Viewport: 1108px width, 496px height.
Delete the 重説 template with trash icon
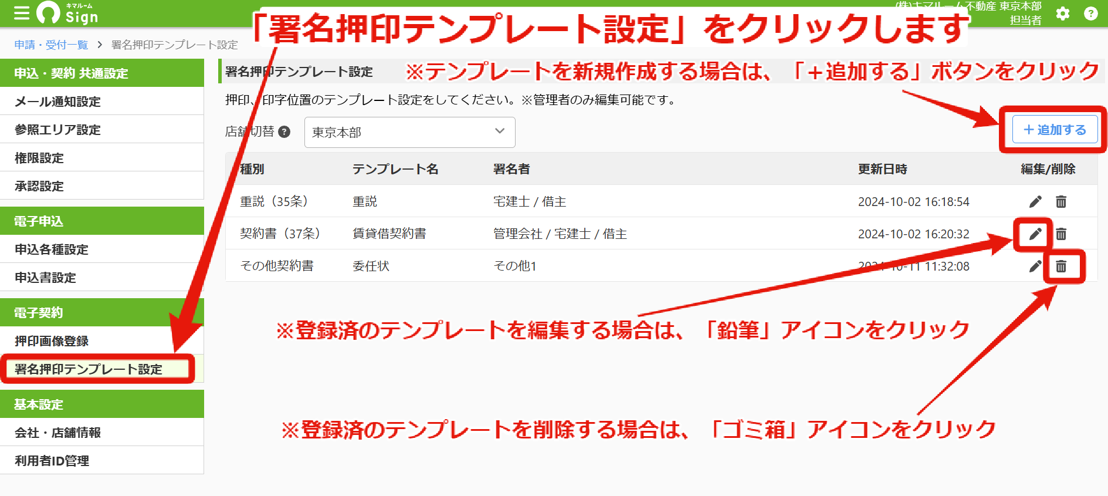(1061, 202)
